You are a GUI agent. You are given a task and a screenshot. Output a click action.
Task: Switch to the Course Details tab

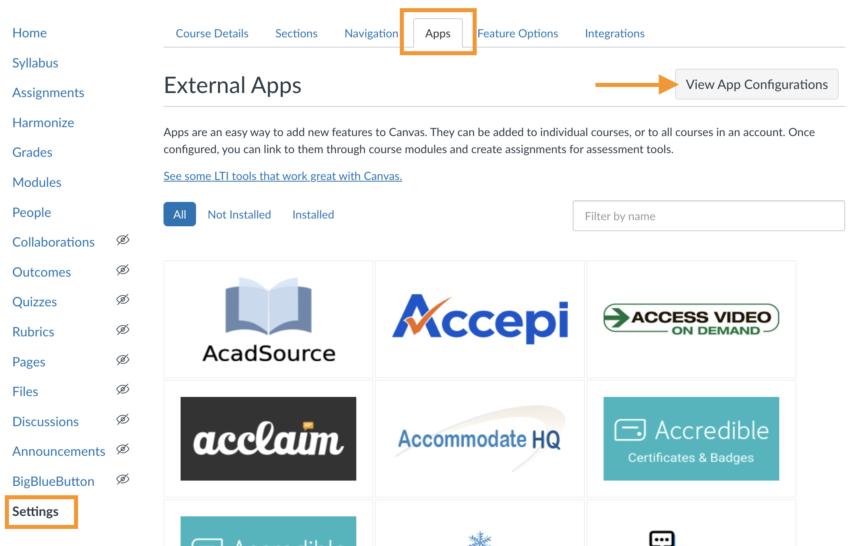(212, 33)
